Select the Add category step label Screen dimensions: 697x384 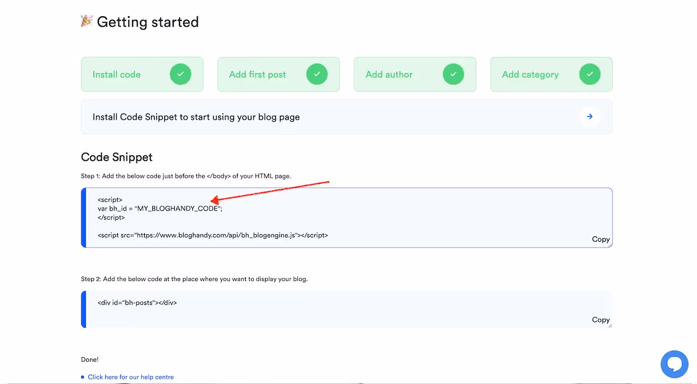tap(530, 74)
